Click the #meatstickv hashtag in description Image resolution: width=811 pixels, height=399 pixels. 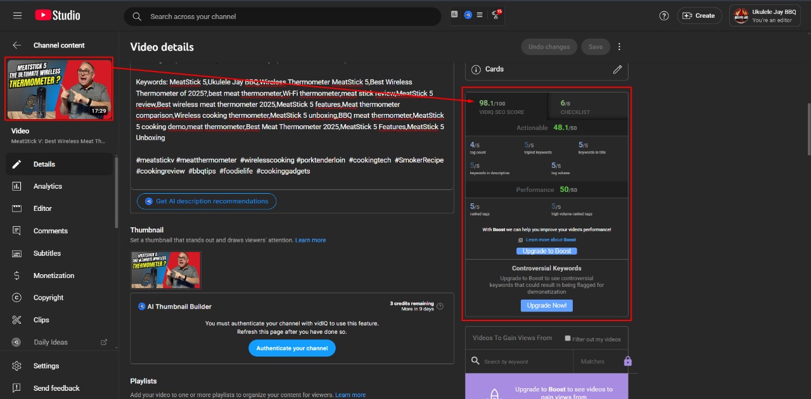(x=155, y=160)
